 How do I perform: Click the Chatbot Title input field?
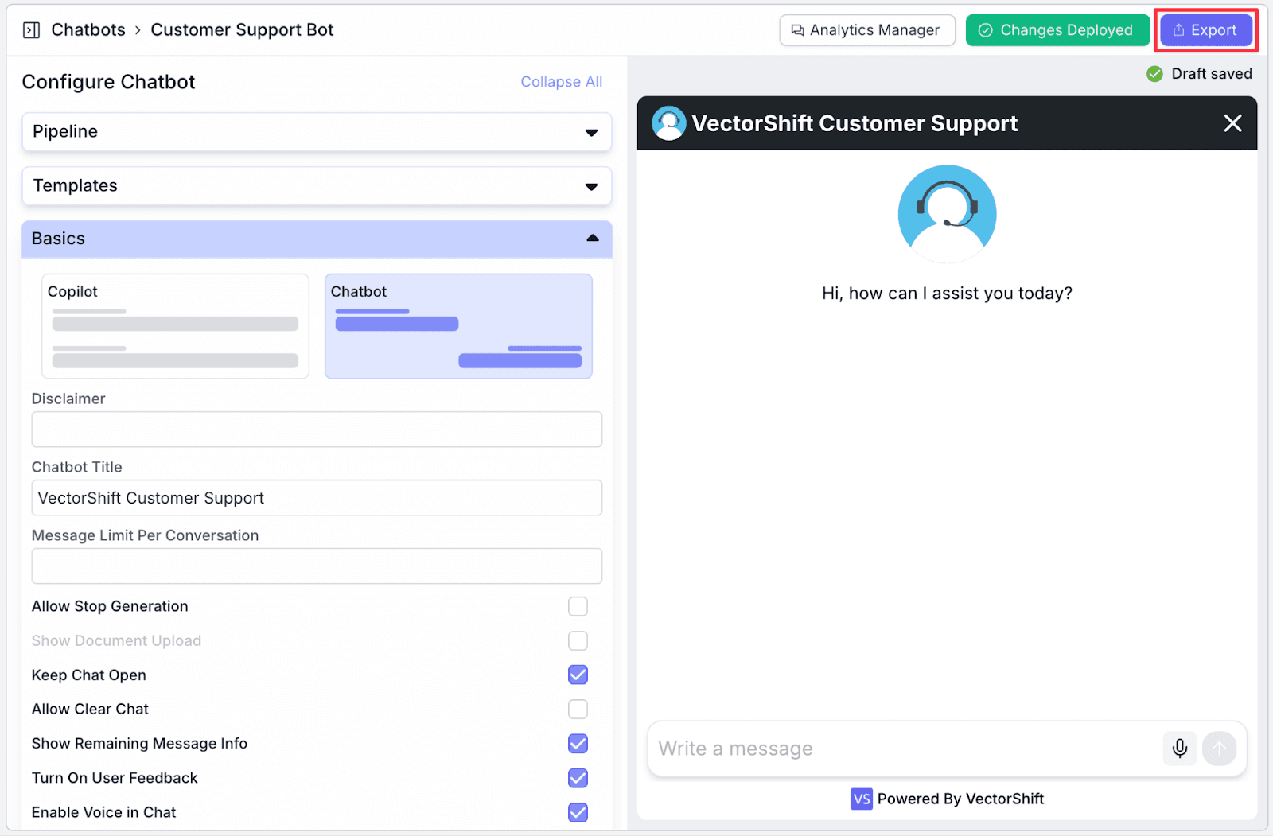click(317, 498)
